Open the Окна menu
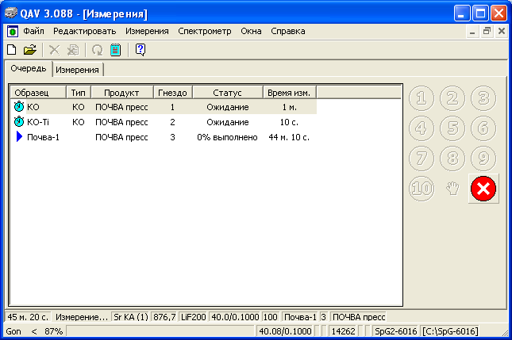Viewport: 512px width, 340px height. [251, 31]
